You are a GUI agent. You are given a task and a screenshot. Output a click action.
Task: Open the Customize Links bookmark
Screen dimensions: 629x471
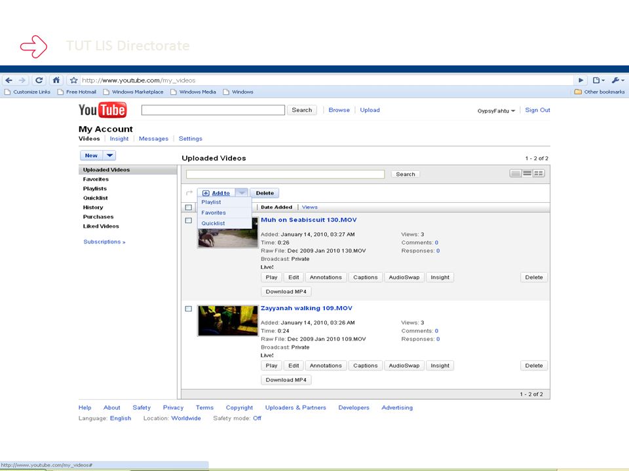[x=28, y=92]
